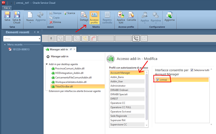Click the red hang-up phone icon
The image size is (216, 134).
coord(93,38)
